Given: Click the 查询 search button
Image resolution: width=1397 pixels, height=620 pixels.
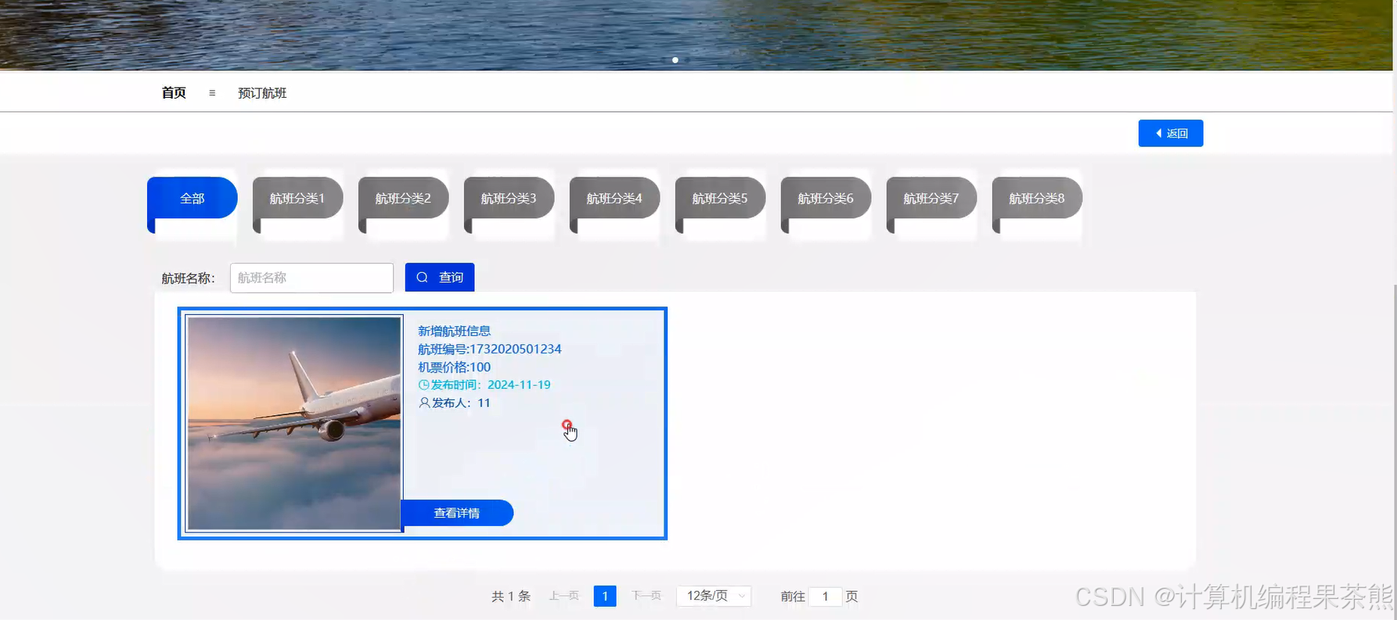Looking at the screenshot, I should (x=440, y=278).
